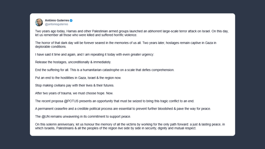Open the @antonioguterres handle link
The image size is (265, 149).
(x=56, y=24)
